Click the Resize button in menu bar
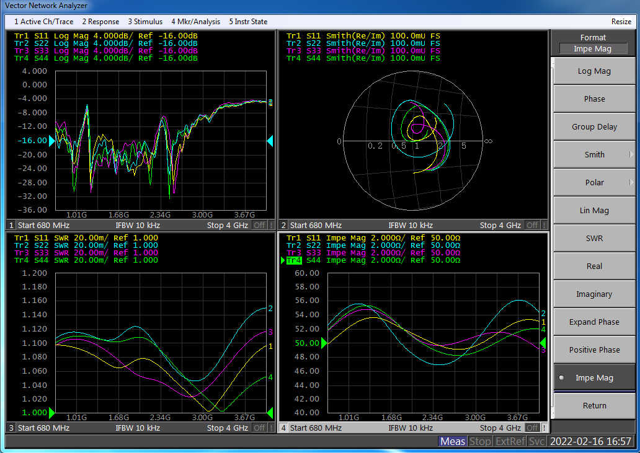 621,22
